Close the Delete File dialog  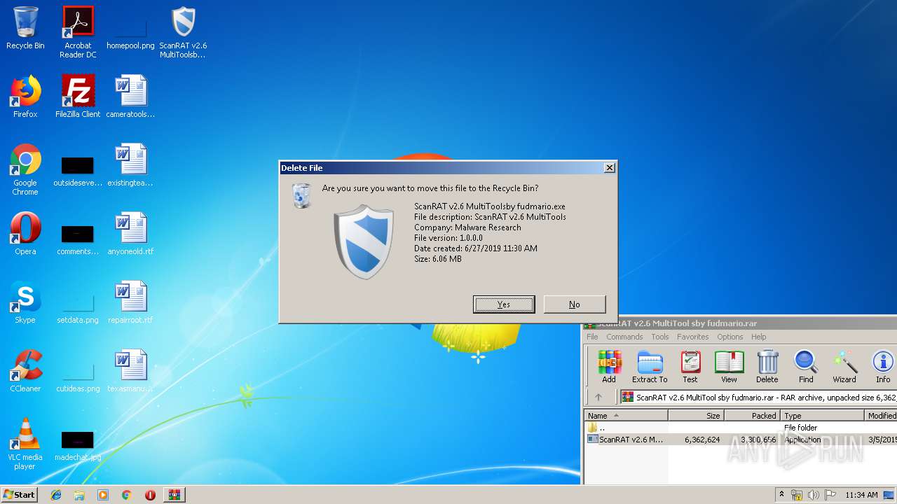tap(610, 168)
